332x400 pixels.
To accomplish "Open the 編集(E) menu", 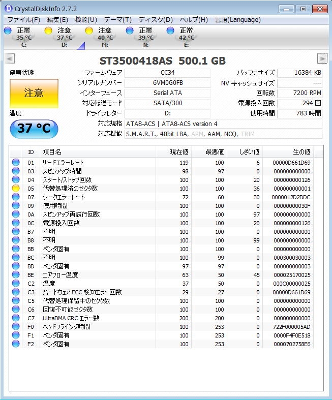I will tap(57, 20).
